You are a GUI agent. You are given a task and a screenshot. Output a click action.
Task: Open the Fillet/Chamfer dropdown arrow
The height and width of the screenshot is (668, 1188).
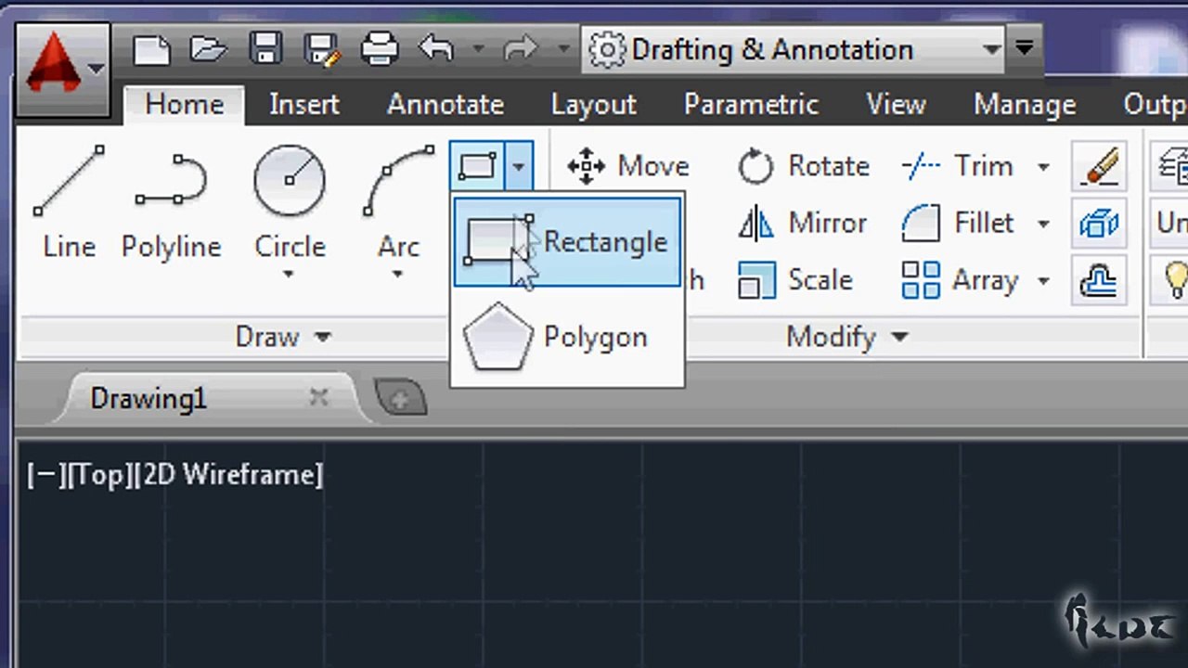pyautogui.click(x=1043, y=224)
